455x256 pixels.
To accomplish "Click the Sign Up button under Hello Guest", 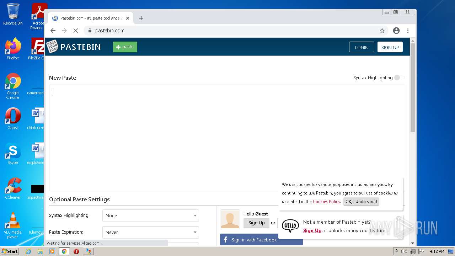I will (x=256, y=223).
